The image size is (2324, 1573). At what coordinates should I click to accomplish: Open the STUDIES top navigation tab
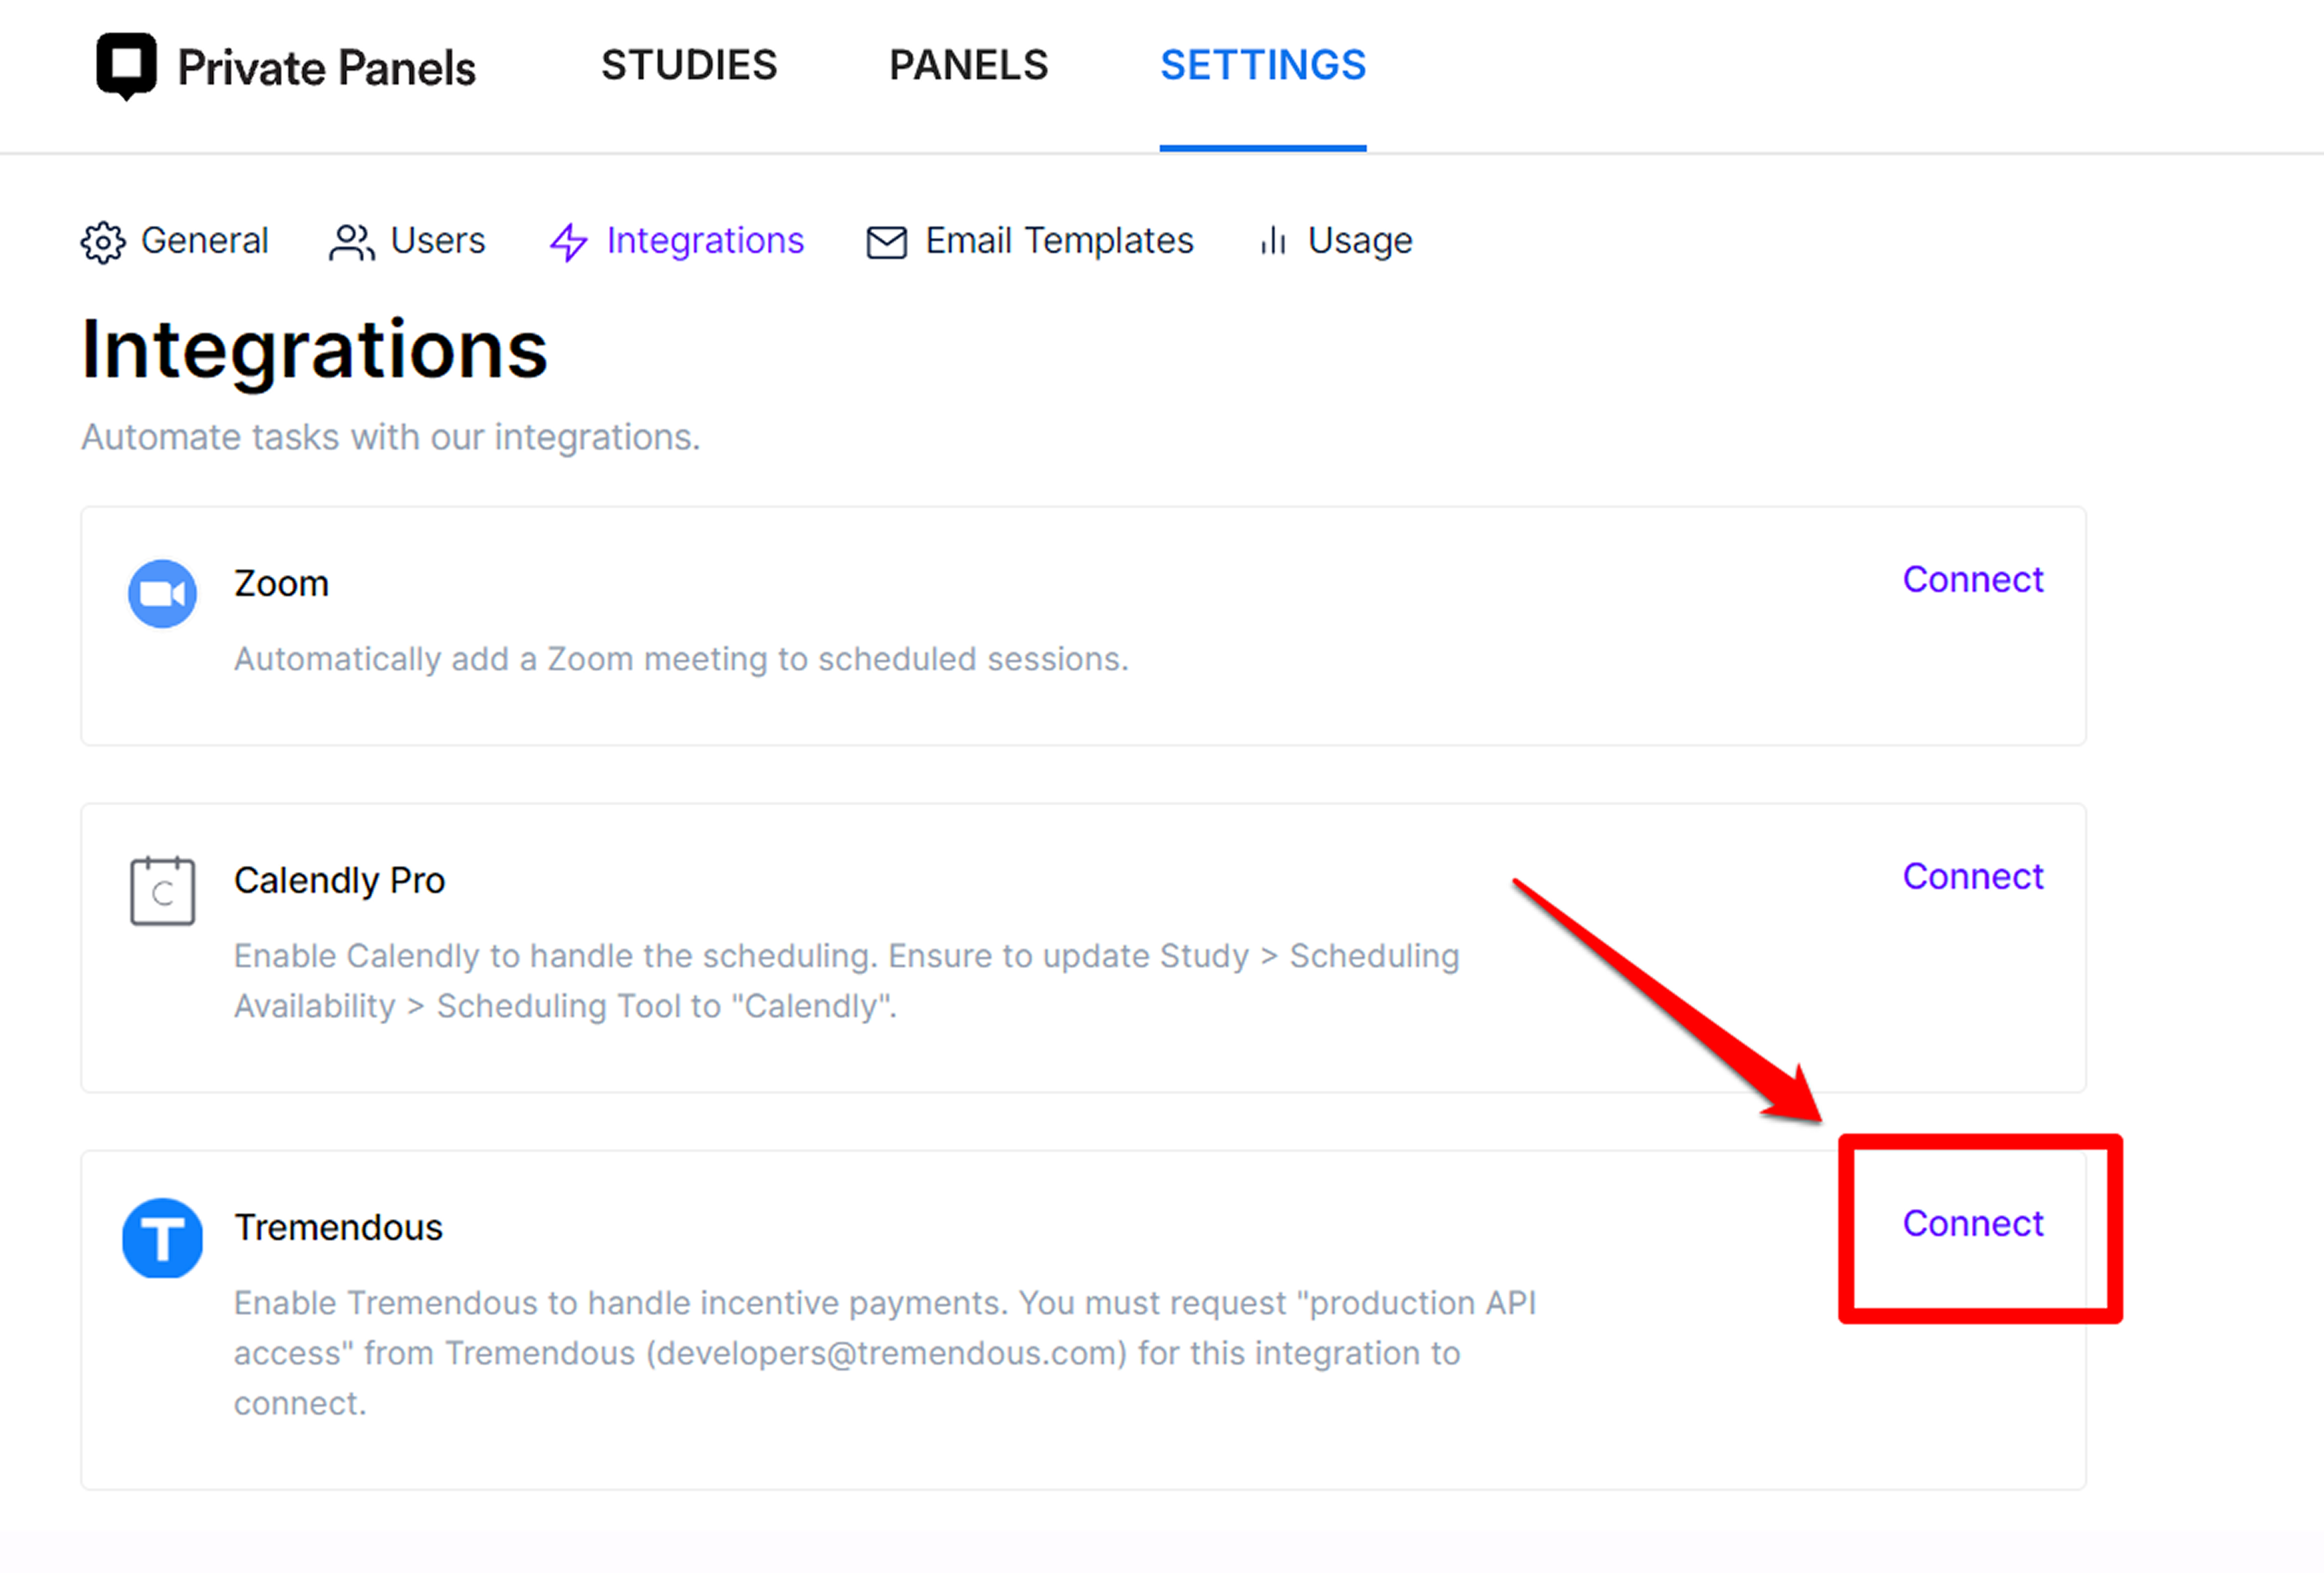pyautogui.click(x=689, y=66)
